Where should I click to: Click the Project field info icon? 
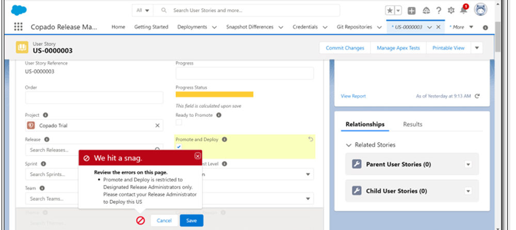(x=45, y=115)
